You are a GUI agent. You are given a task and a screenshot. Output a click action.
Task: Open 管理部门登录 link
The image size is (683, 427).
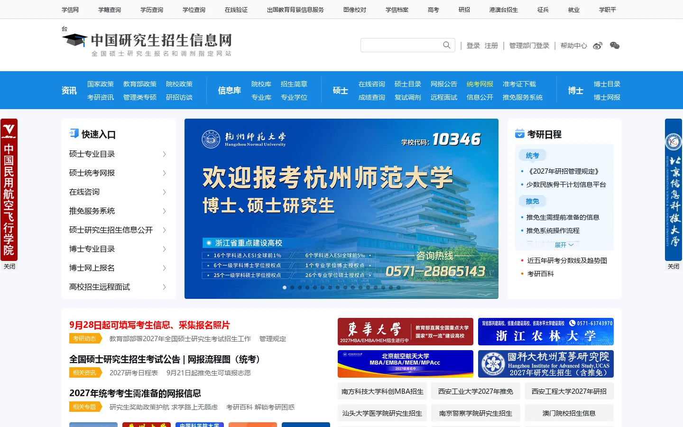[529, 46]
